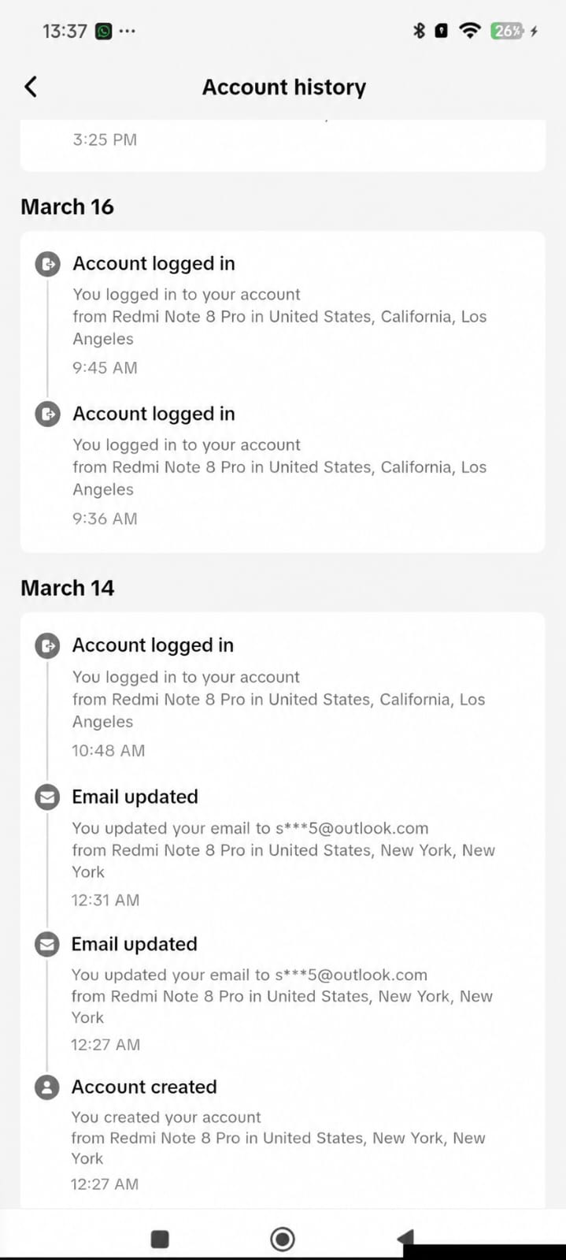Open WhatsApp notification icon in status bar
This screenshot has width=566, height=1260.
103,31
